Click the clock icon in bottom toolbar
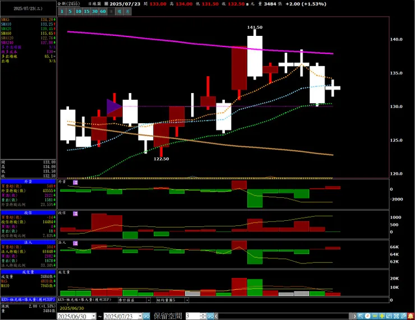This screenshot has height=320, width=415. pyautogui.click(x=368, y=316)
